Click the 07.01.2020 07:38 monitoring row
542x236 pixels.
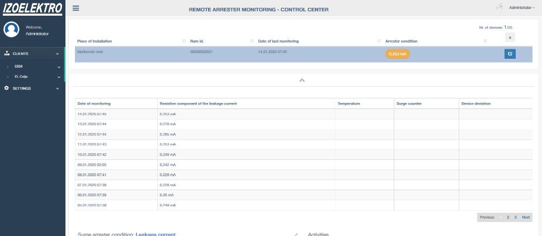[x=304, y=185]
